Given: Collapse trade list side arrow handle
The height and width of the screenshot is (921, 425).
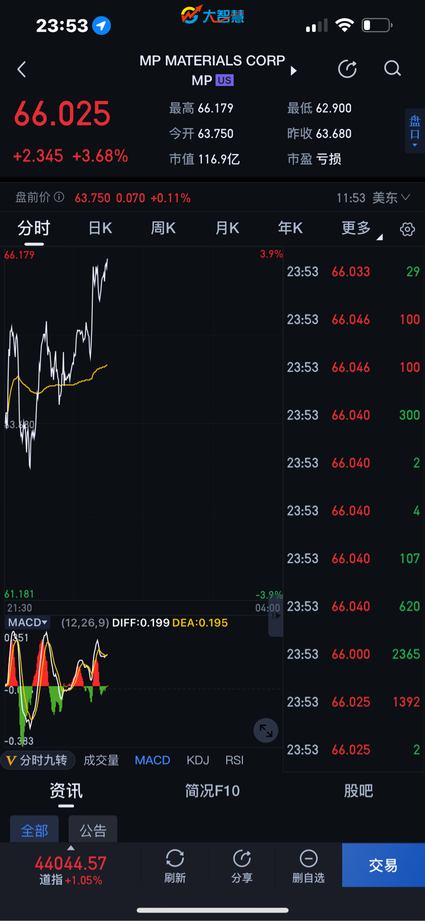Looking at the screenshot, I should coord(276,616).
